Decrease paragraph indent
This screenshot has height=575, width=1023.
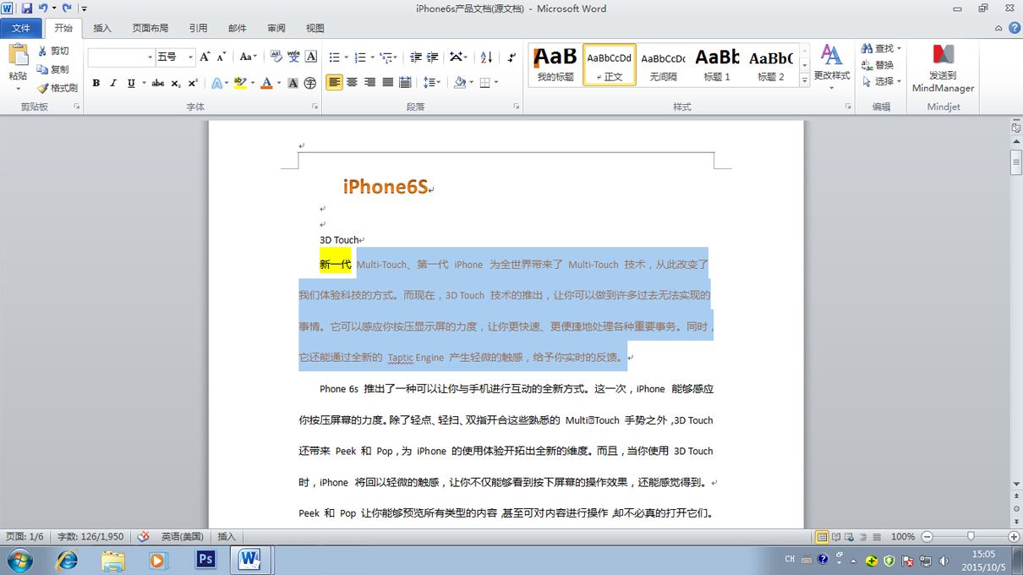(415, 57)
